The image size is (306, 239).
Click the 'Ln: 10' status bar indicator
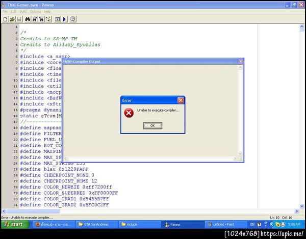274,218
